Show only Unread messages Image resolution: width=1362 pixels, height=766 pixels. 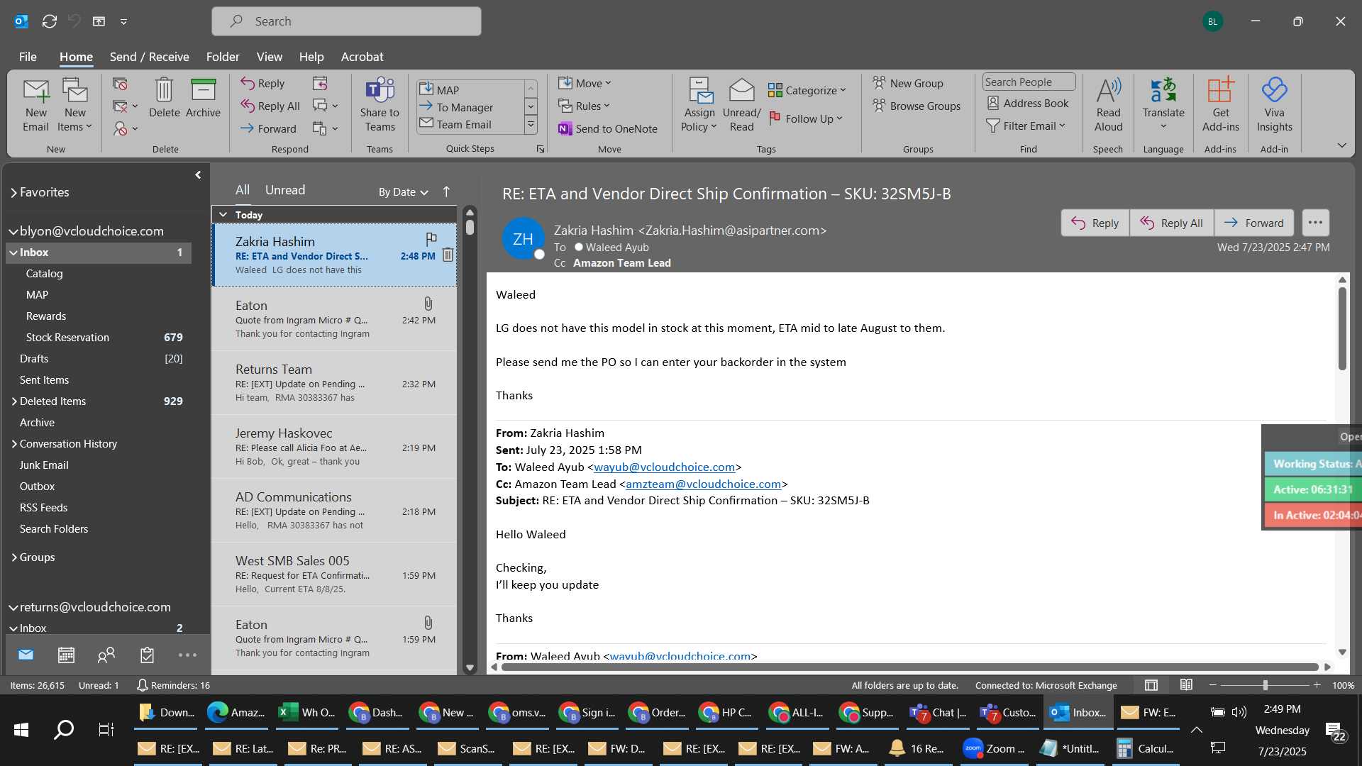point(285,190)
